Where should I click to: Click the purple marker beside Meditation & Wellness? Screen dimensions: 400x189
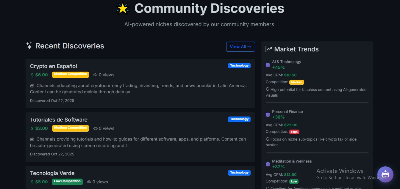(268, 164)
